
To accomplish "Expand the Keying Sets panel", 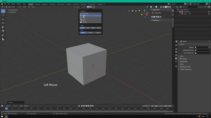I will pyautogui.click(x=183, y=62).
